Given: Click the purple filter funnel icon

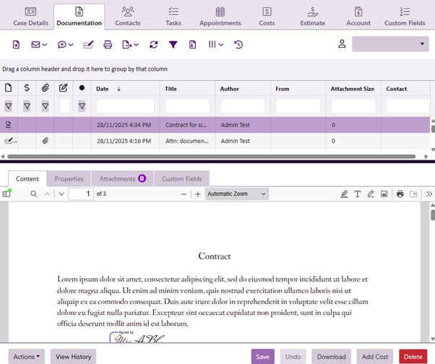Looking at the screenshot, I should pyautogui.click(x=173, y=45).
